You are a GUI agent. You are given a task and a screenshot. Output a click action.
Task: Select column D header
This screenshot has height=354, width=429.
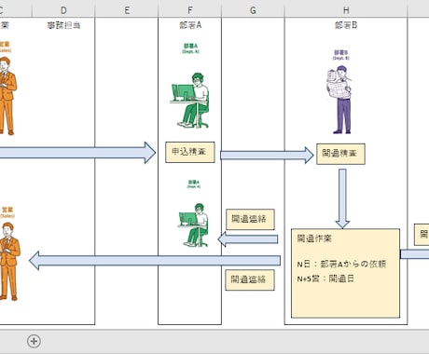[63, 10]
